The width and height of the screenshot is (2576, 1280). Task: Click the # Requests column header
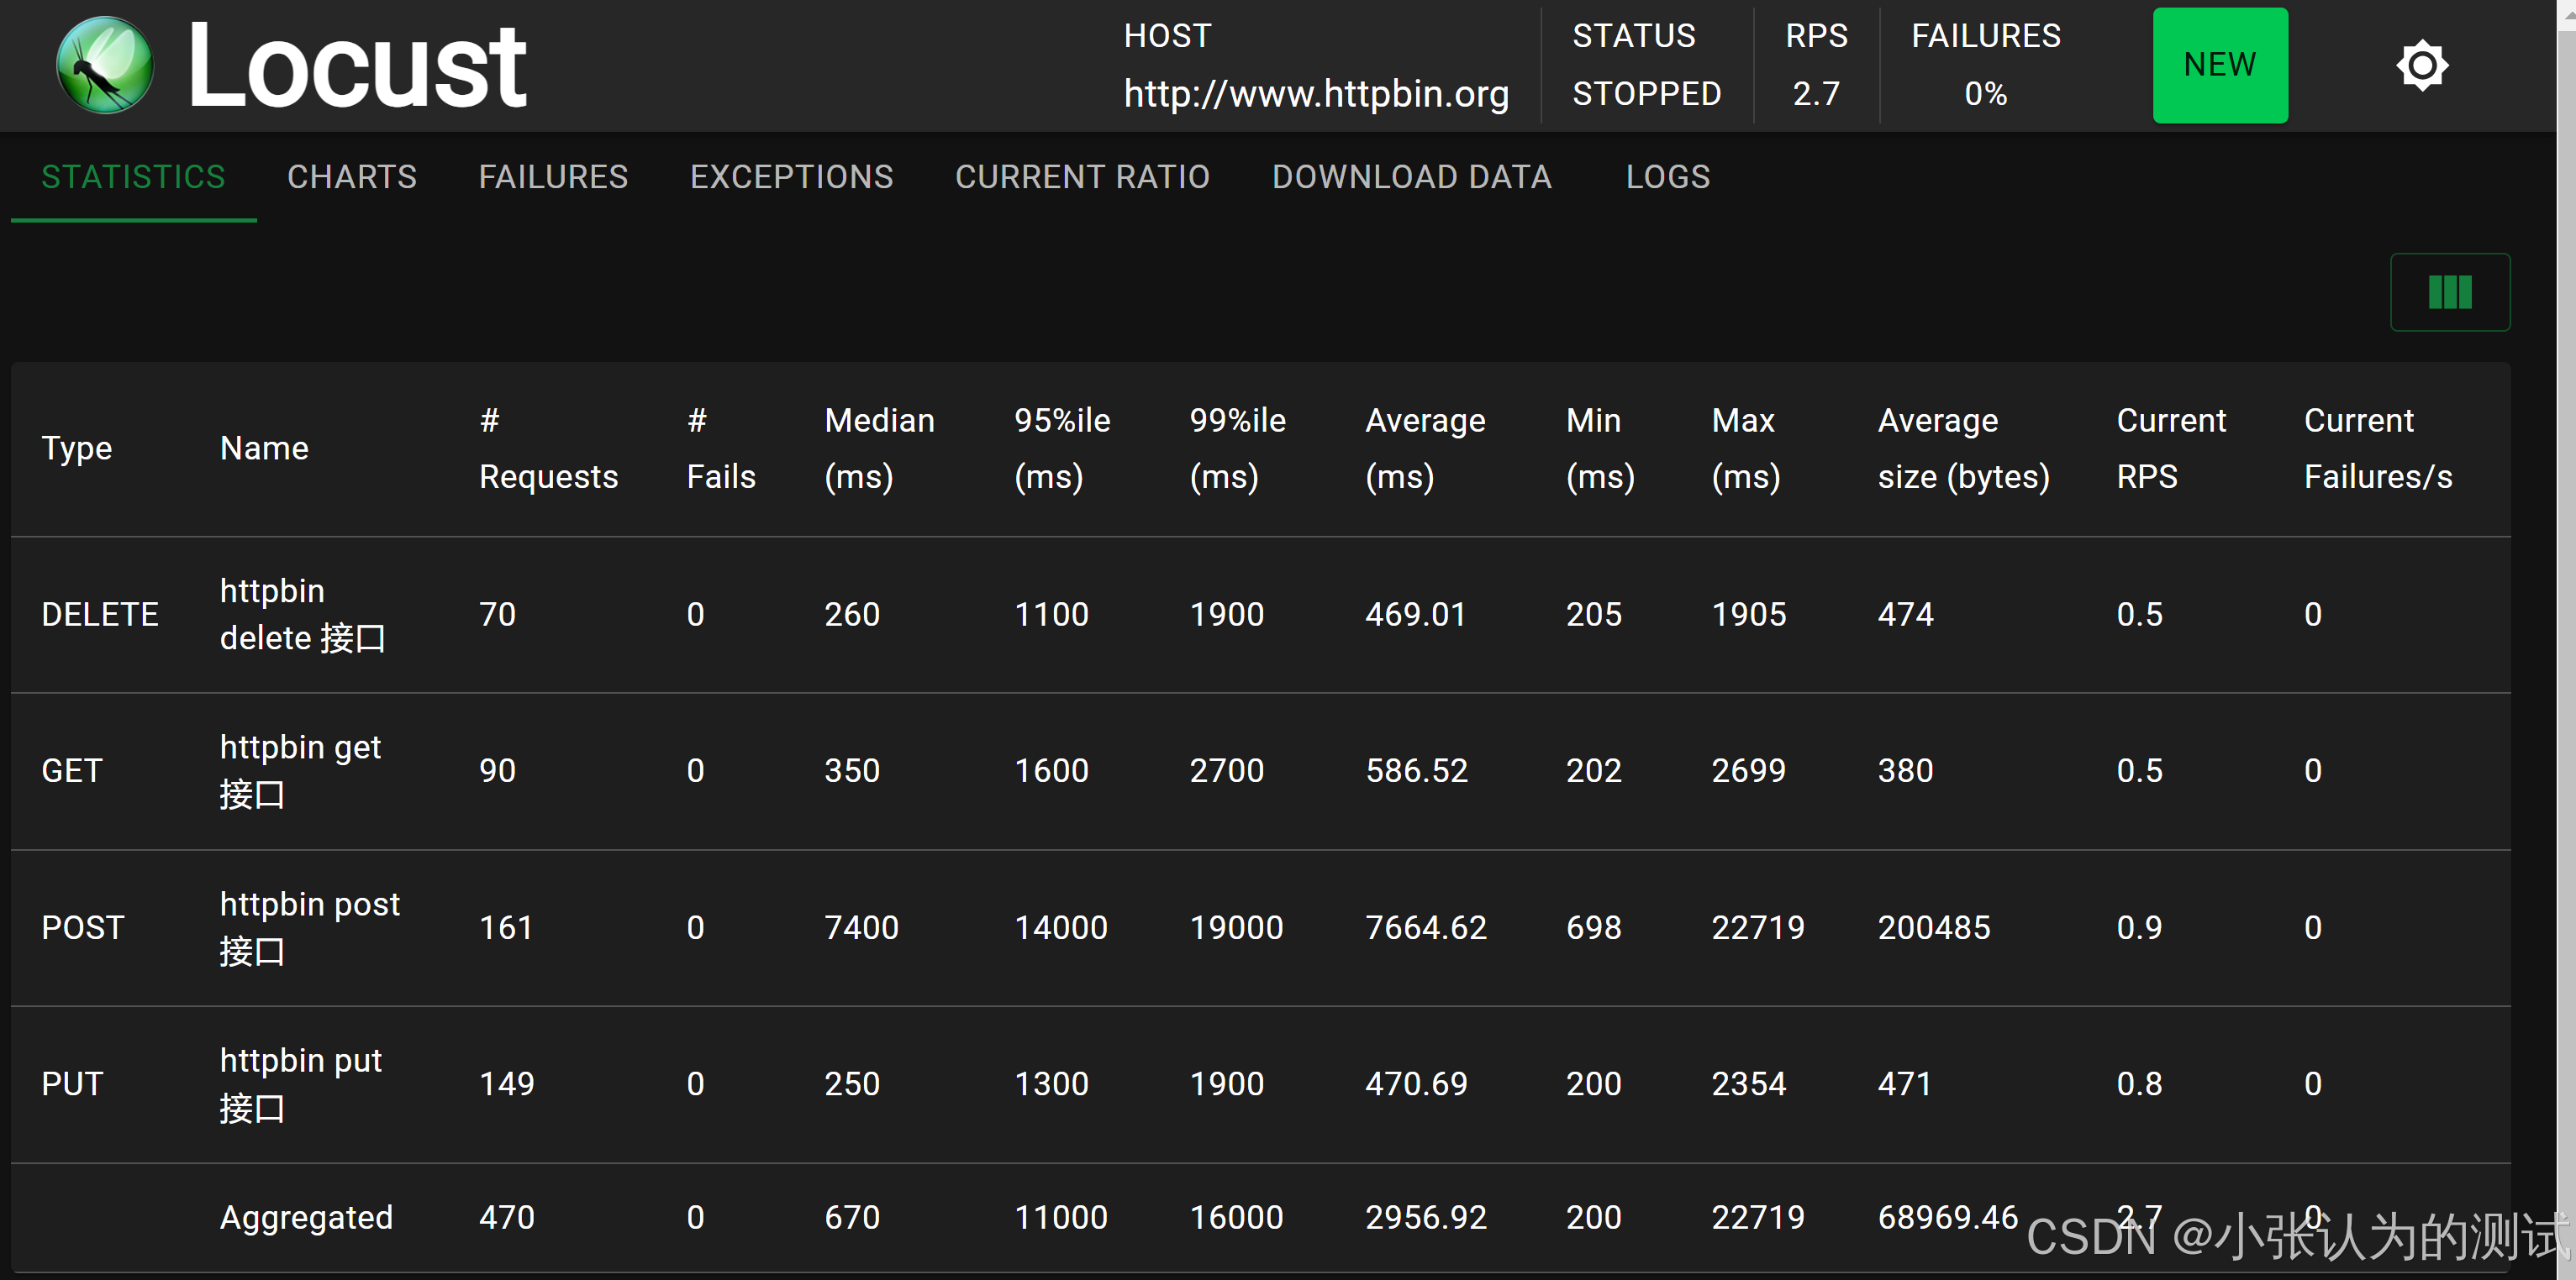click(547, 448)
